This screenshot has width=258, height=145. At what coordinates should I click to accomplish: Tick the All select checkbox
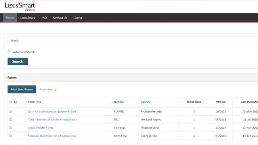11,102
